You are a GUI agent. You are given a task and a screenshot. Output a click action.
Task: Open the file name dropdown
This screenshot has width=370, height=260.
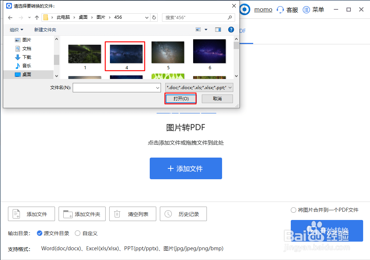click(x=157, y=88)
